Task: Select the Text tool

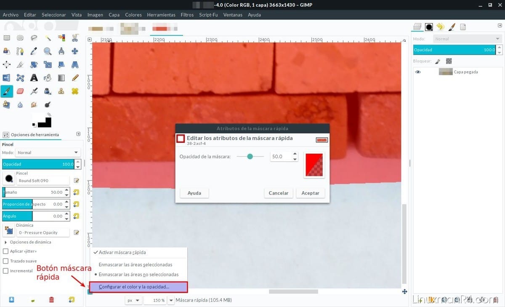Action: (34, 77)
